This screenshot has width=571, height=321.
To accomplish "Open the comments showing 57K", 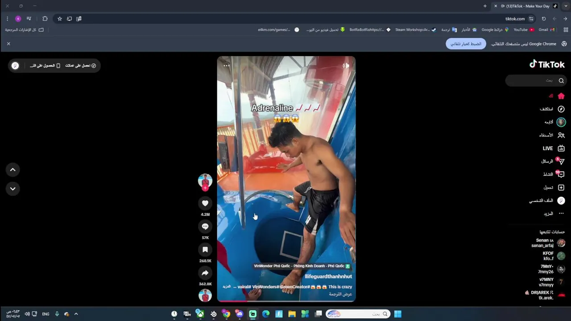I will tap(205, 226).
